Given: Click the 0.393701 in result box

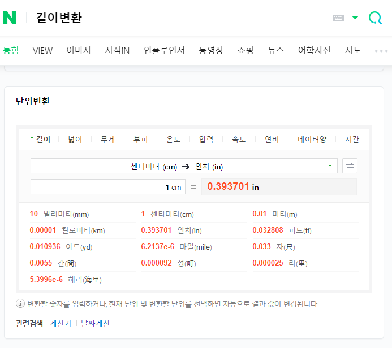Looking at the screenshot, I should [x=279, y=187].
